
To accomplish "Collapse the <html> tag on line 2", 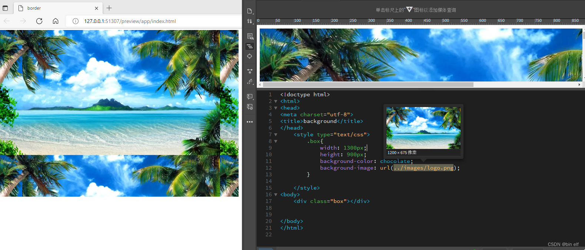I will coord(276,101).
